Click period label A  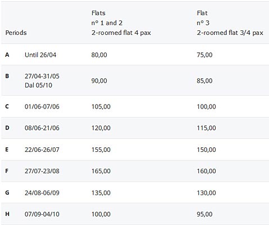click(7, 55)
